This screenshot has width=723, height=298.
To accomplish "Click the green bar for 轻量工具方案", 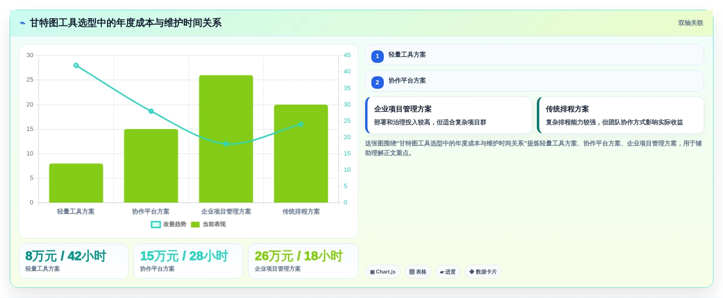I will (x=76, y=183).
